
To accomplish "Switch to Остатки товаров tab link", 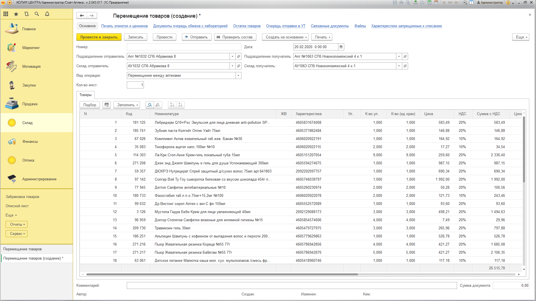I will coord(247,26).
